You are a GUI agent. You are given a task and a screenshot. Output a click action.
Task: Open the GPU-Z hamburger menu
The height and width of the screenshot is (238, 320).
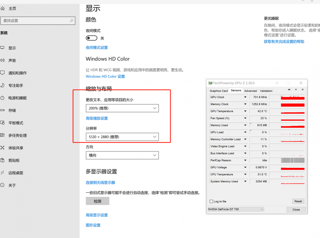point(303,90)
